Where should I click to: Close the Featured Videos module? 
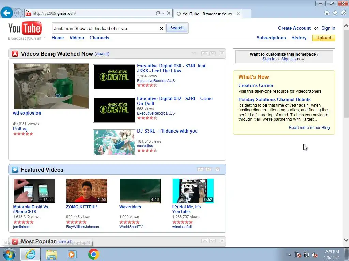tap(218, 169)
